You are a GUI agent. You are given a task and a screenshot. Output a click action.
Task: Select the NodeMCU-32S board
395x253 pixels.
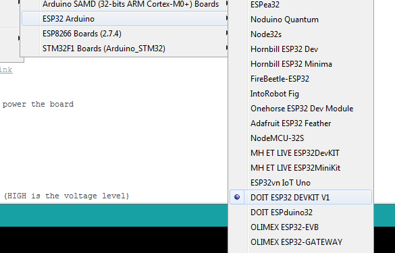pyautogui.click(x=300, y=138)
